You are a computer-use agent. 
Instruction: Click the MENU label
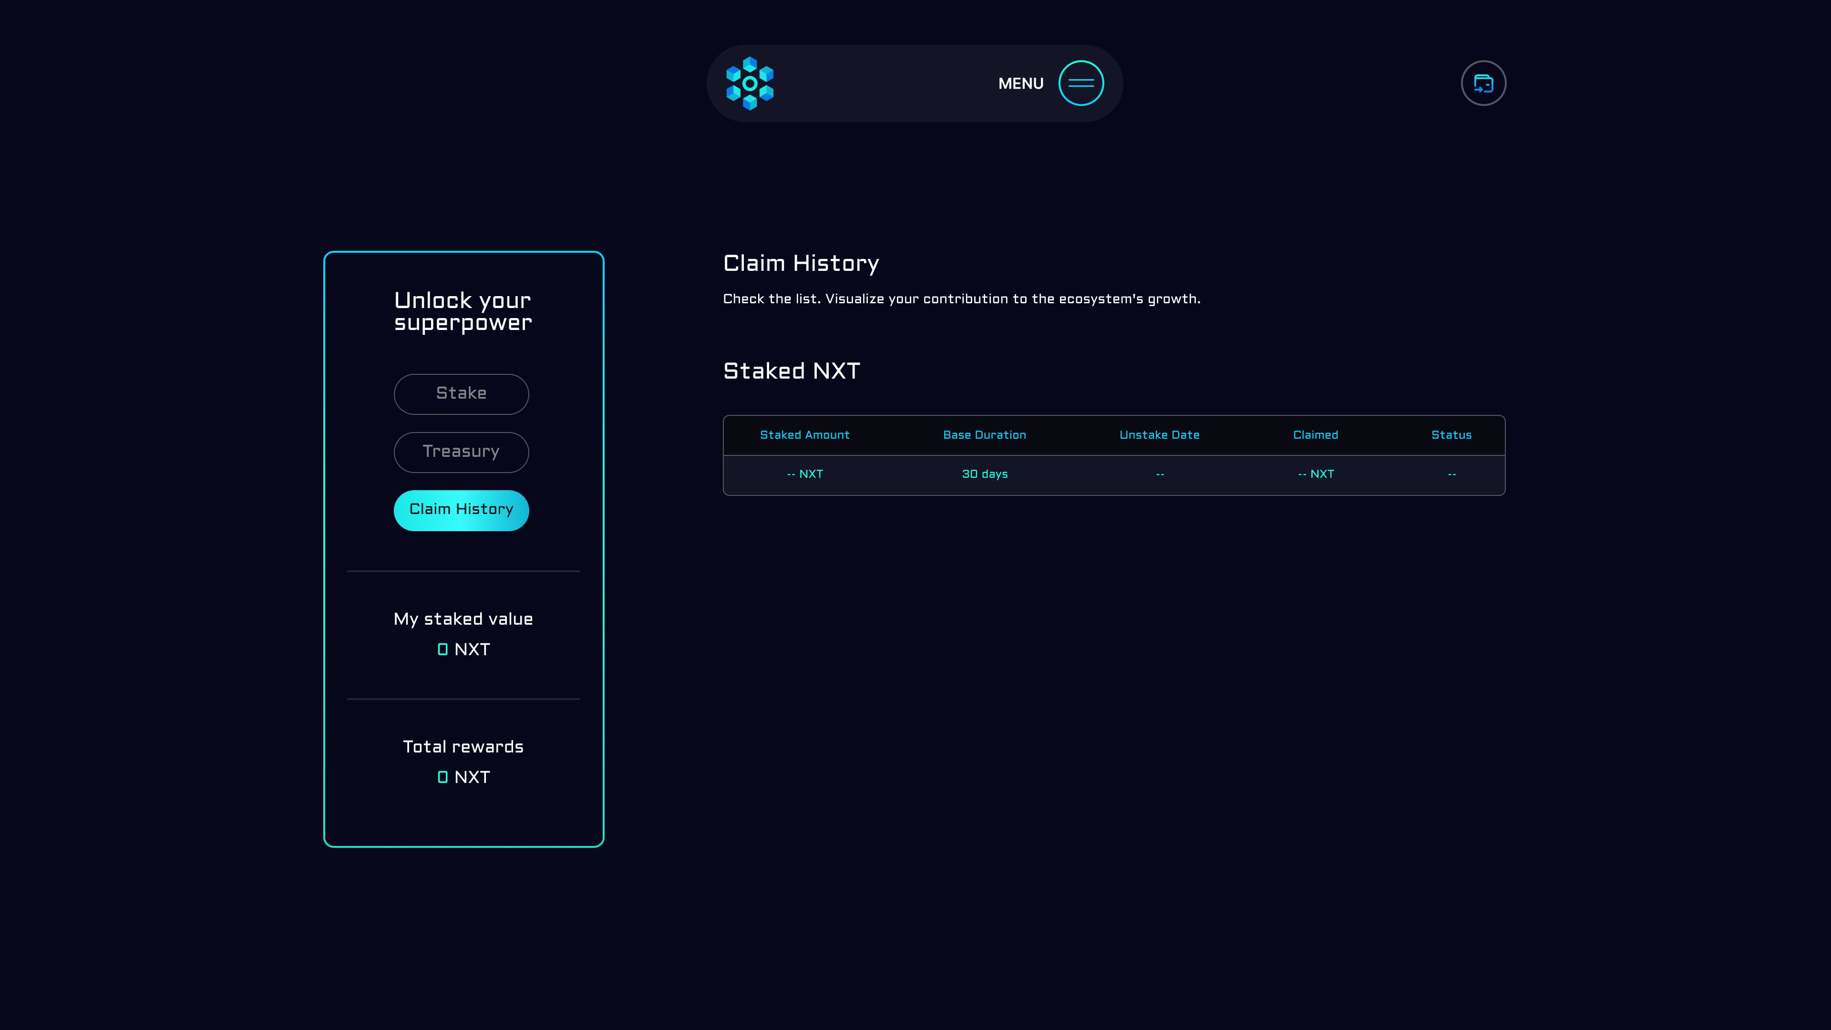pos(1020,84)
